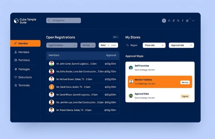Screen dimensions: 215x139
Task: Click the Loan option in the filter
Action: [114, 45]
